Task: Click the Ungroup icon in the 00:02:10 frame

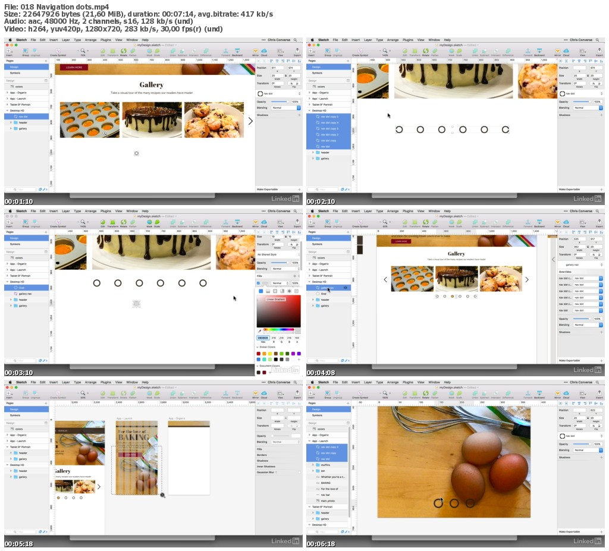Action: click(x=338, y=51)
